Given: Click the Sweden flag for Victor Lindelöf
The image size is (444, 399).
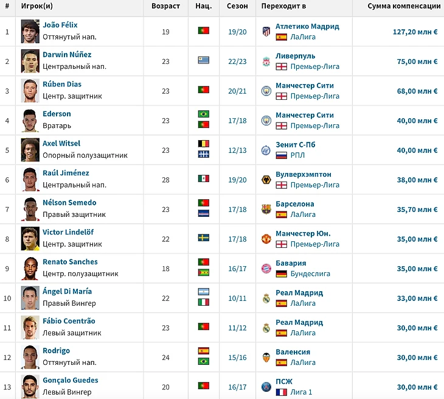Looking at the screenshot, I should coord(204,238).
